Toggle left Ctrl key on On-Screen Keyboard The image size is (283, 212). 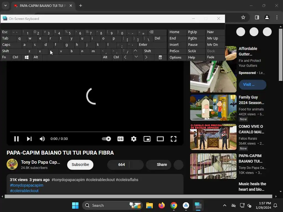(16, 57)
